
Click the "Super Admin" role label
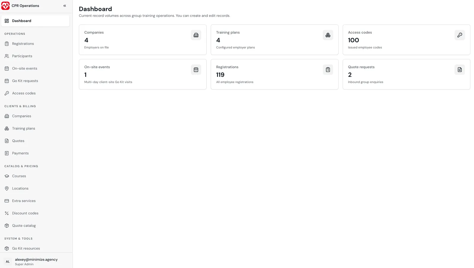tap(24, 264)
